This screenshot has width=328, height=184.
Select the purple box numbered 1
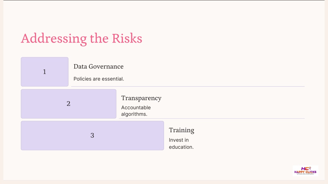coord(45,72)
